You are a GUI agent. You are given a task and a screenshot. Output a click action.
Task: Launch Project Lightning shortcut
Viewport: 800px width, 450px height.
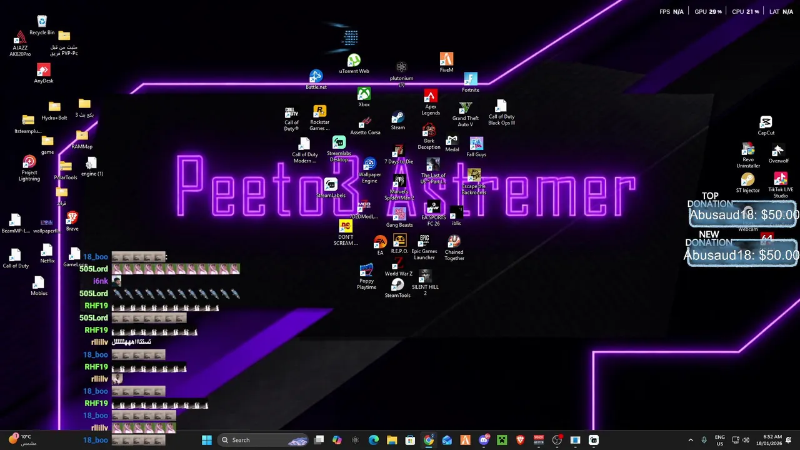29,169
